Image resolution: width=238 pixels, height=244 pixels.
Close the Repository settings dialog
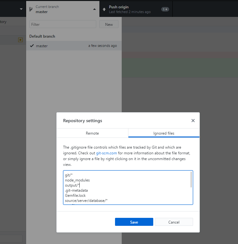193,121
